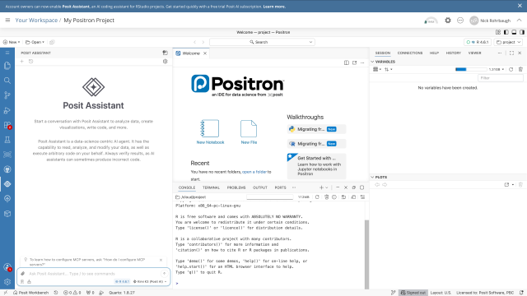Open the Testing flask view
The image size is (527, 296).
click(x=7, y=140)
